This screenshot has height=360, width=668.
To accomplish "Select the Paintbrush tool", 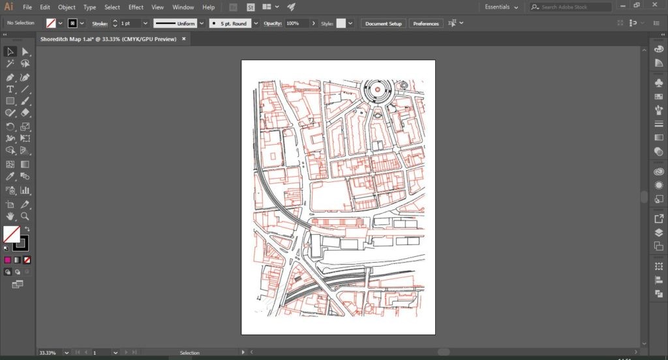I will pos(25,101).
